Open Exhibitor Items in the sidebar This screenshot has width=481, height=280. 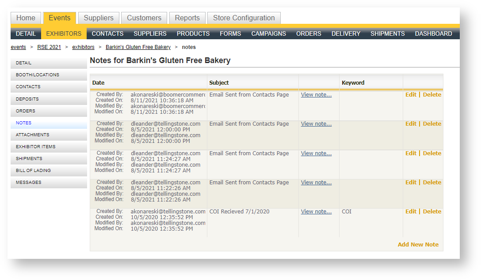(x=36, y=147)
